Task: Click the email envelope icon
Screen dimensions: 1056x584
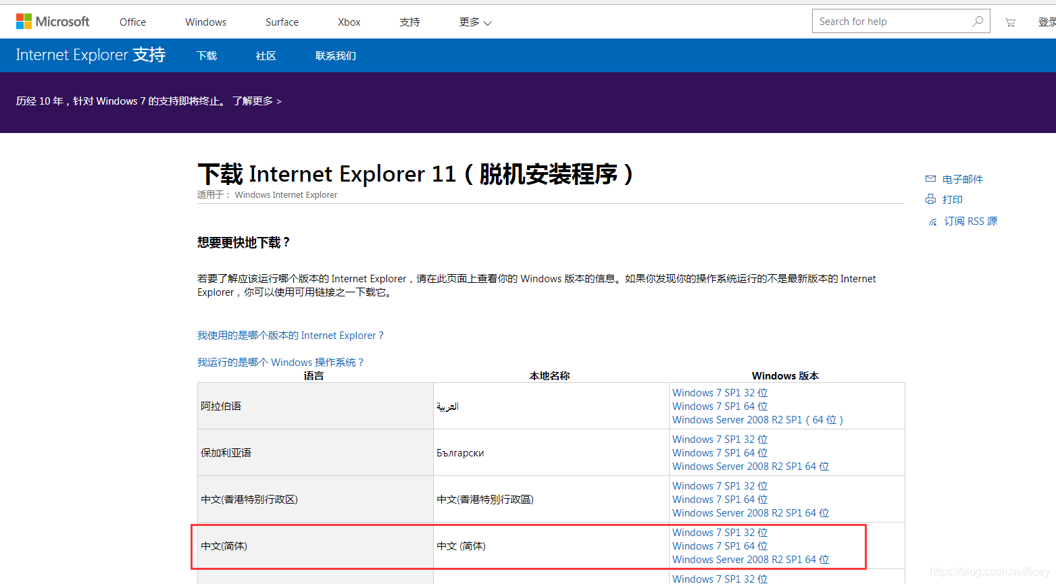Action: [930, 179]
